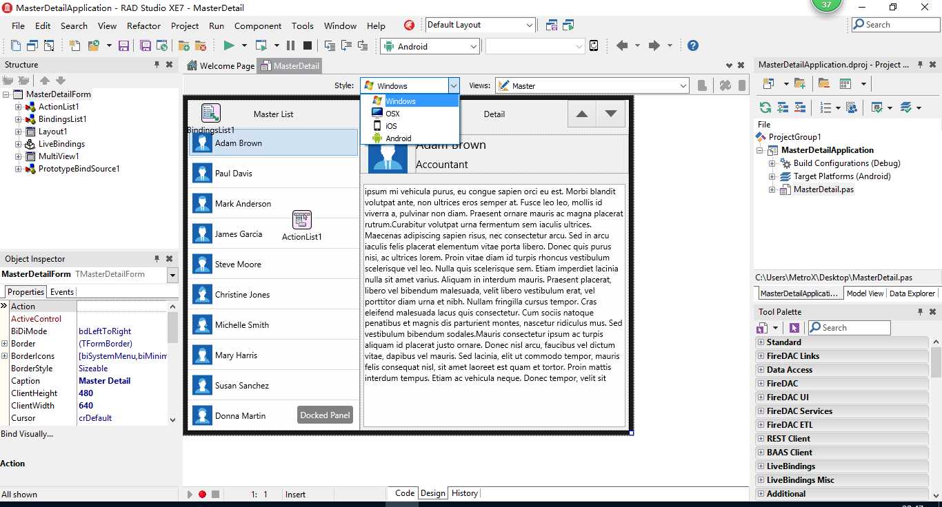Select the ActionList1 component on the form
This screenshot has width=942, height=507.
[x=302, y=220]
